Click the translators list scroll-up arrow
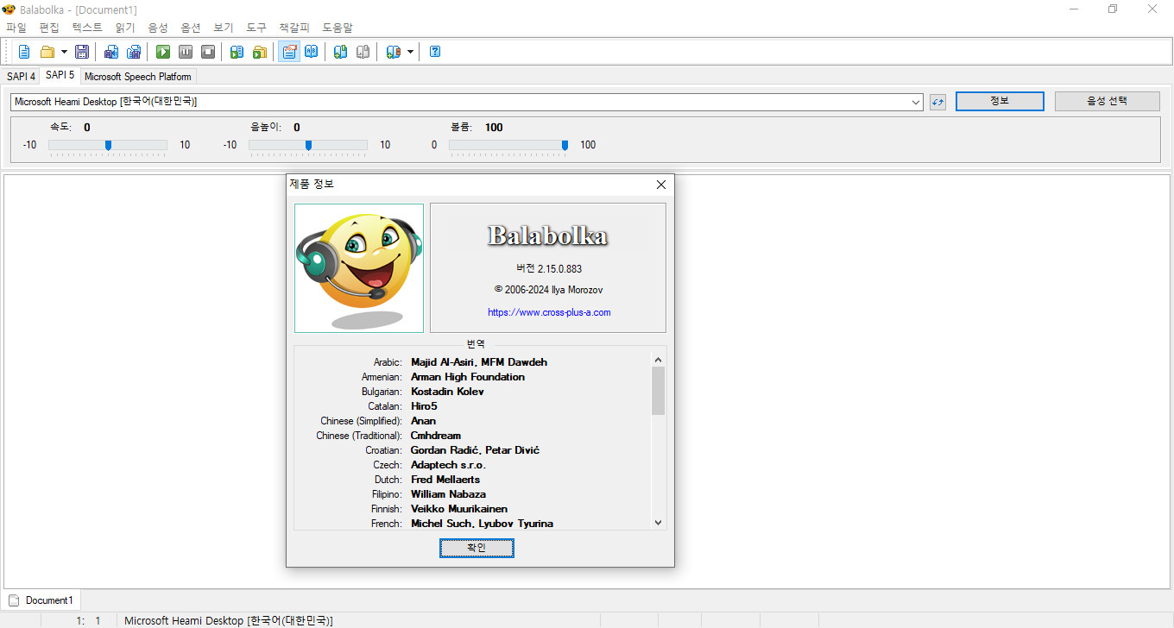 pyautogui.click(x=659, y=360)
